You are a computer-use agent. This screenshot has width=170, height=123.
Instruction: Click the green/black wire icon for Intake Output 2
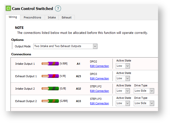(50, 89)
